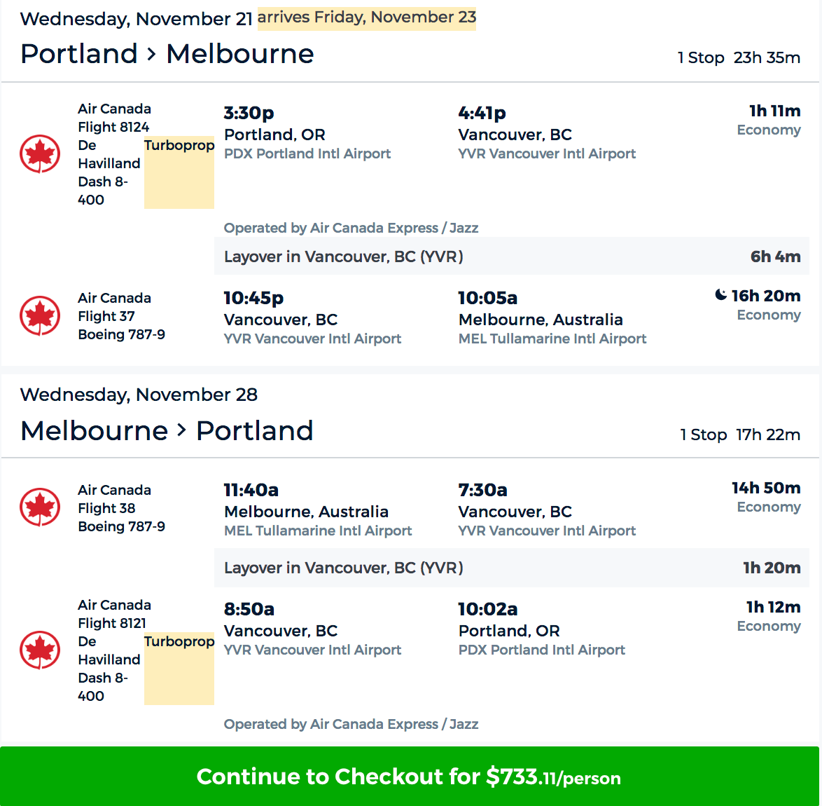This screenshot has width=822, height=806.
Task: Click Turboprop label on Flight 8121
Action: pos(179,642)
